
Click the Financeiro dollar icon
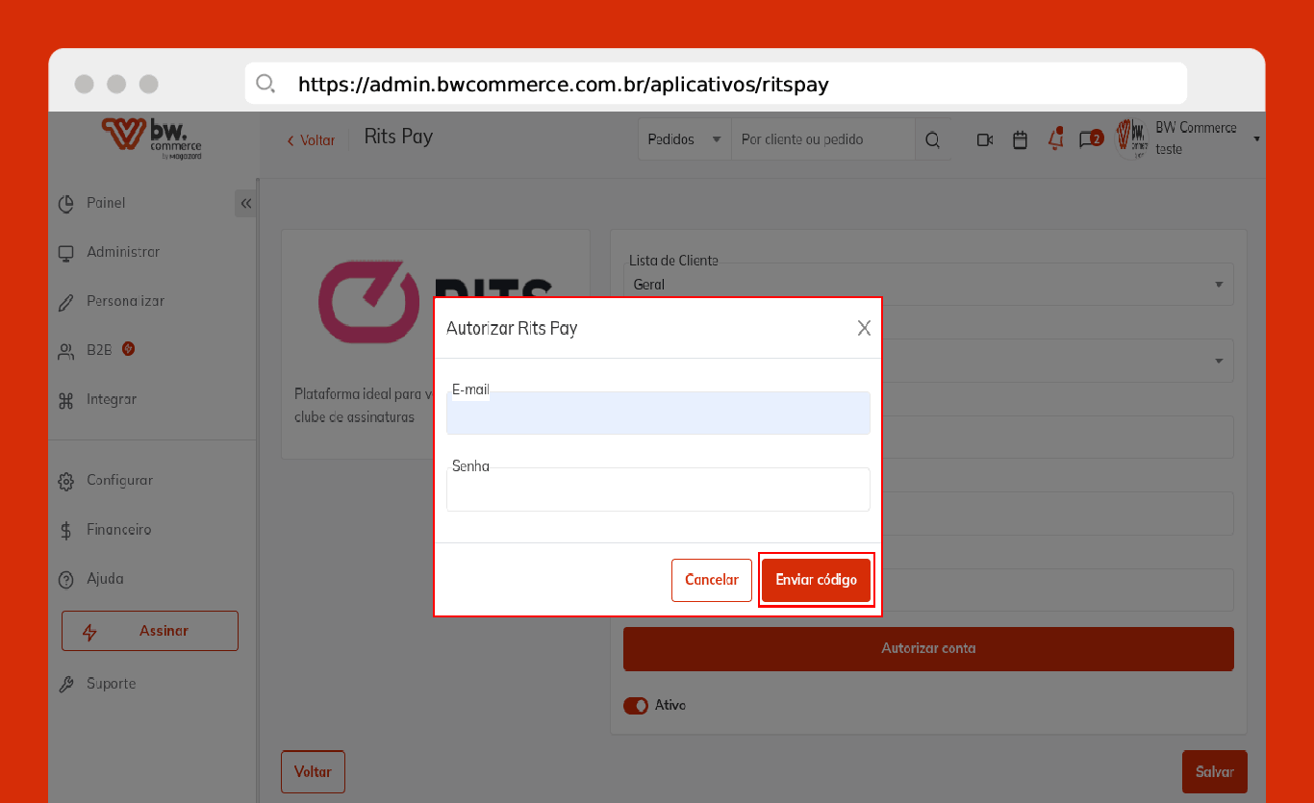point(66,530)
